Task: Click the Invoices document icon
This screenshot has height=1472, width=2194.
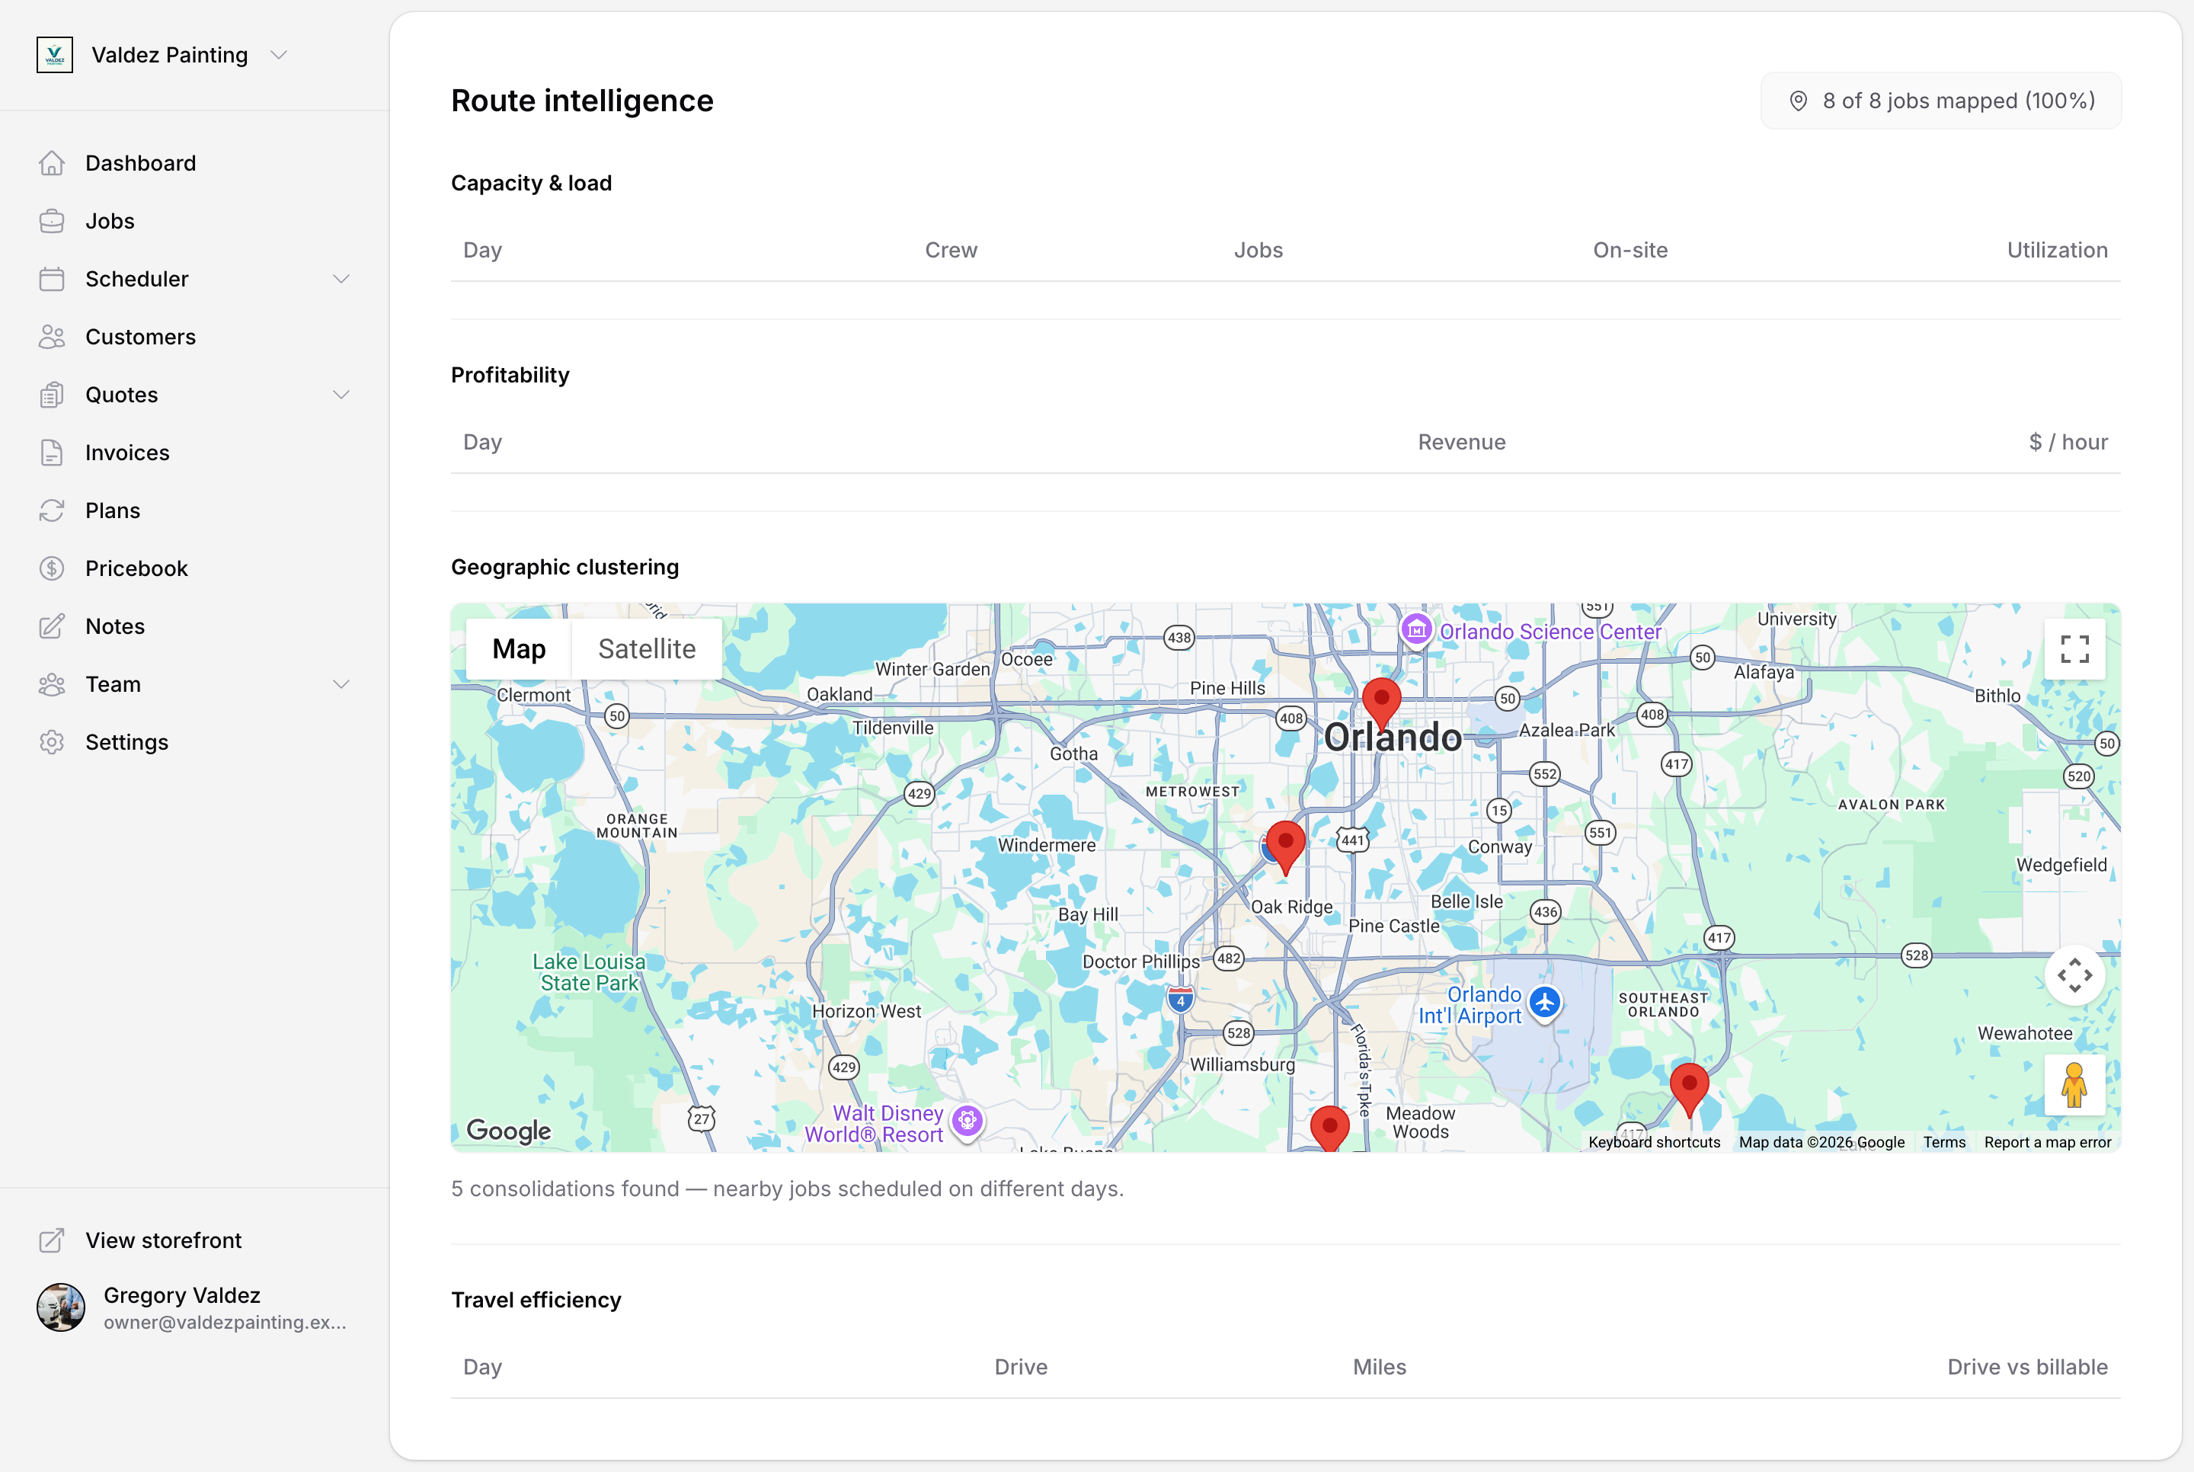Action: [x=52, y=453]
